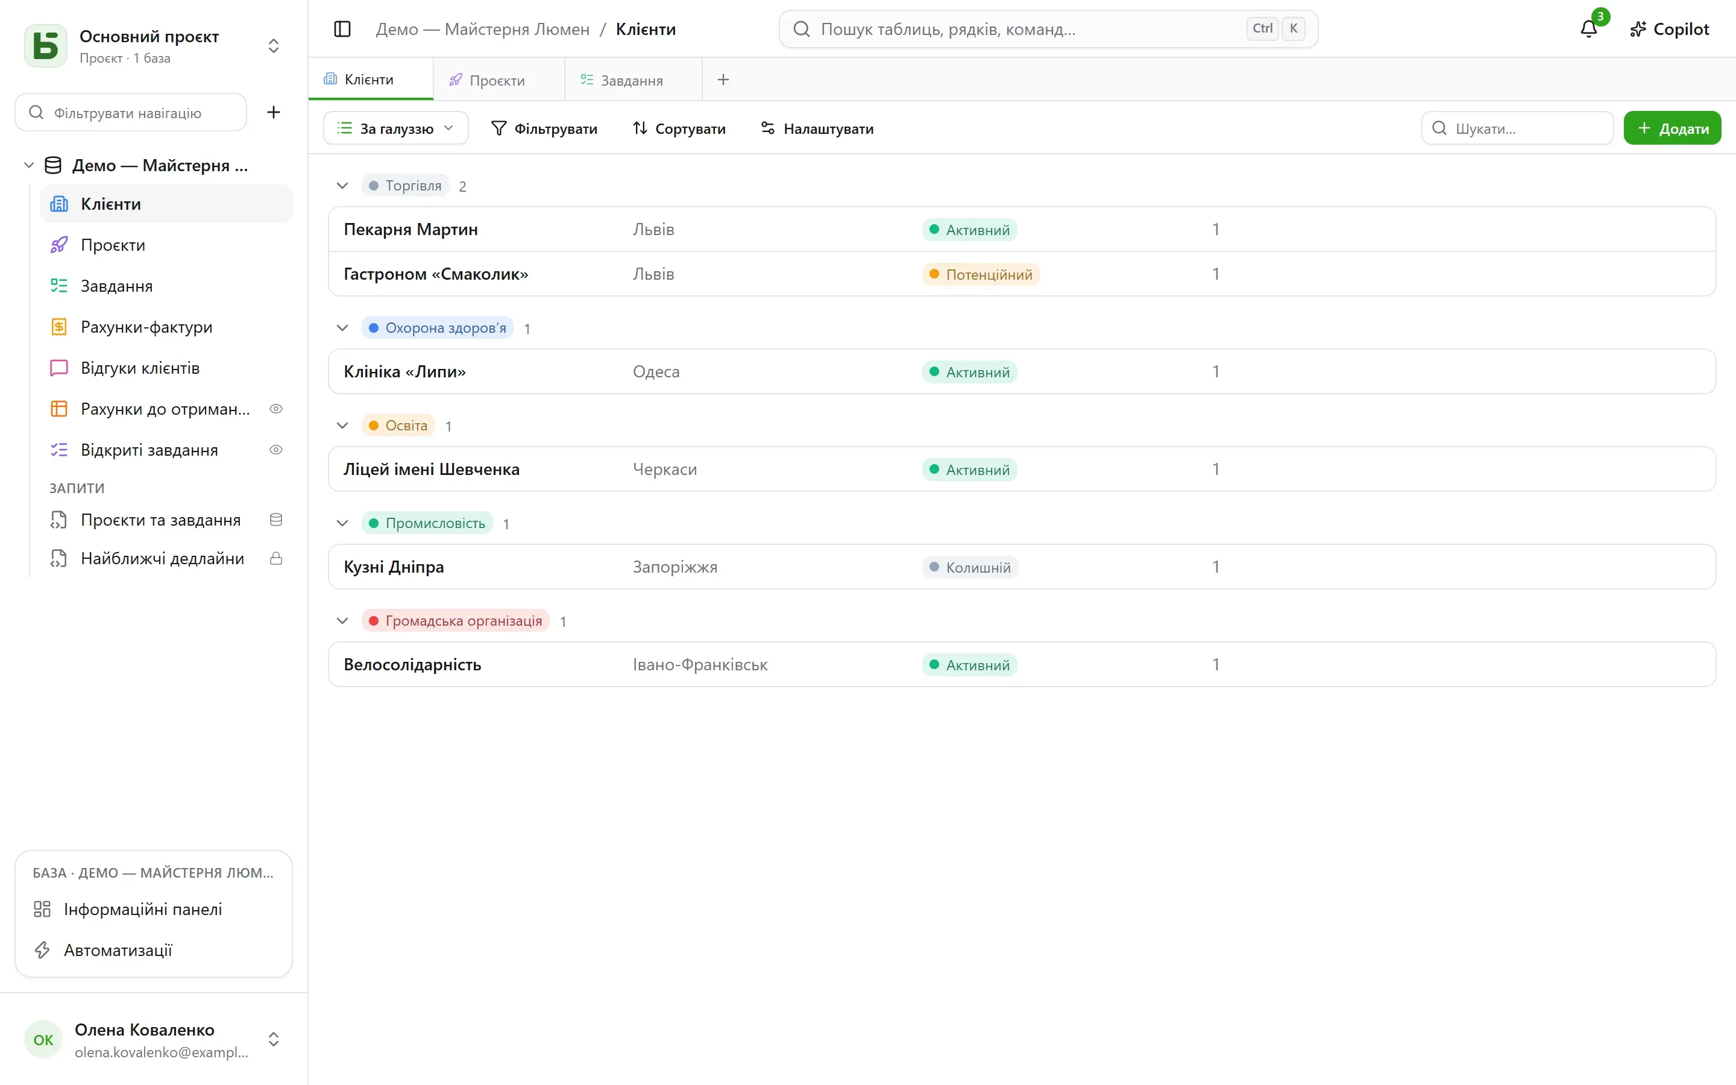Click the Додати button
The image size is (1736, 1085).
(x=1672, y=128)
